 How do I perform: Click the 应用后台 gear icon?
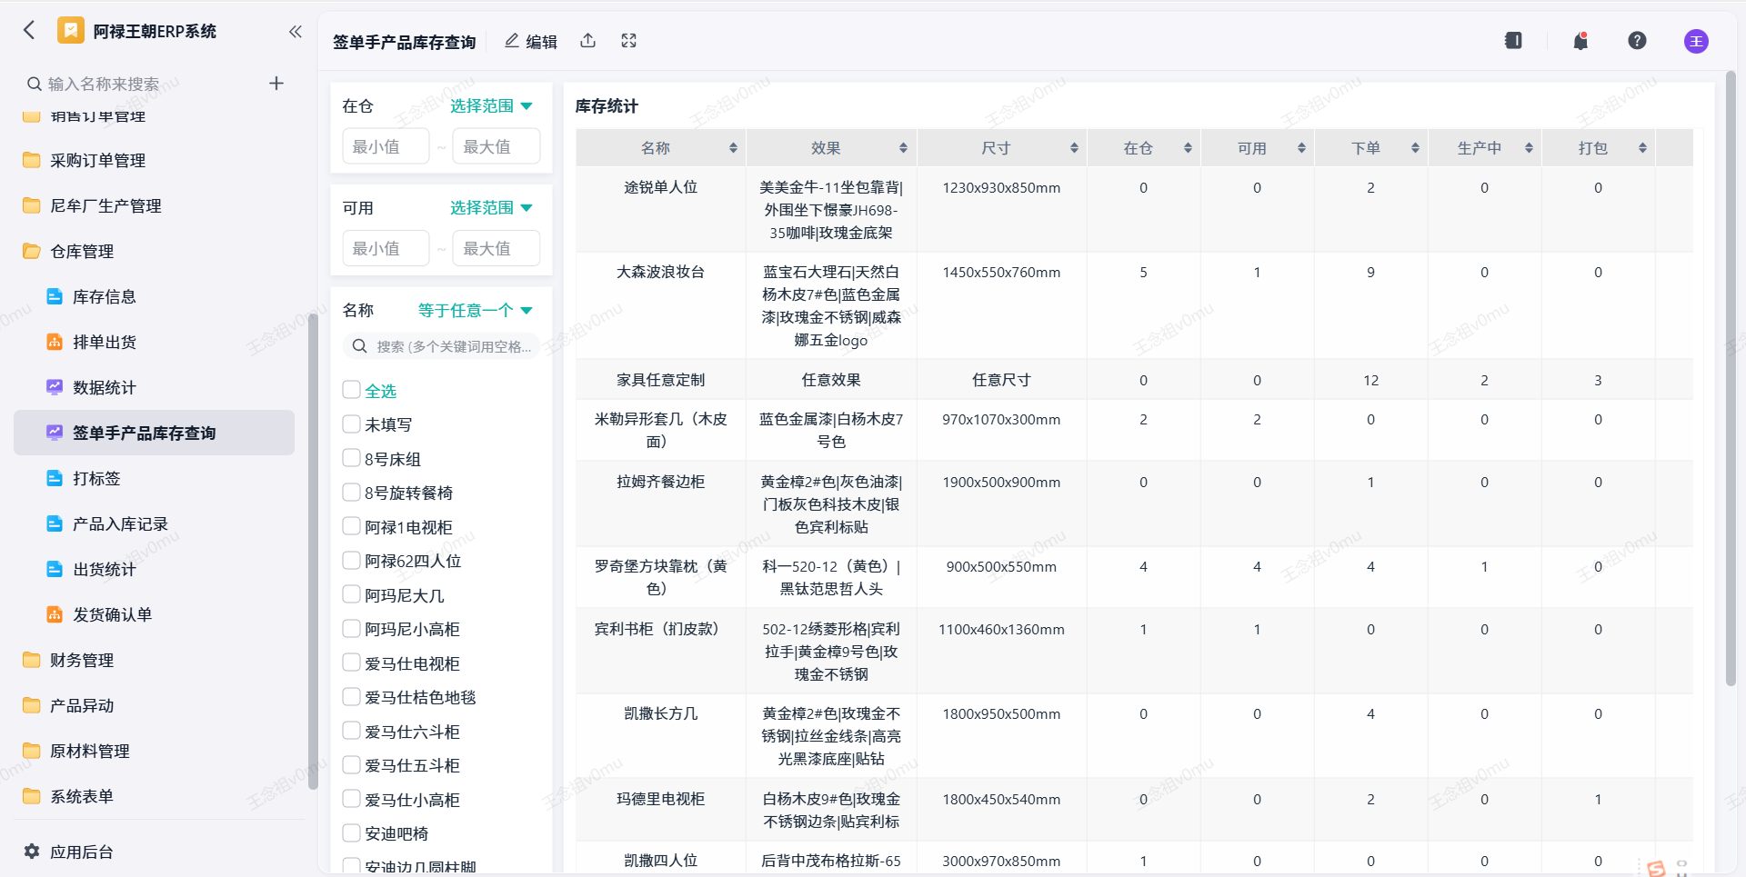[32, 852]
